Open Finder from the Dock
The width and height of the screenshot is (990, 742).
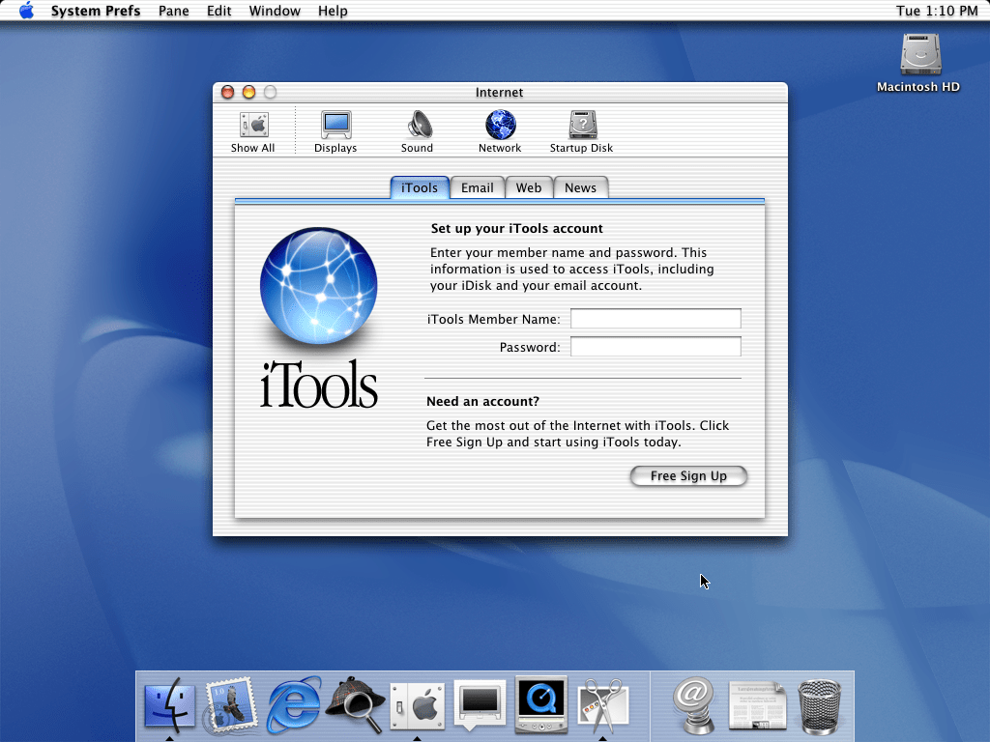click(x=169, y=704)
